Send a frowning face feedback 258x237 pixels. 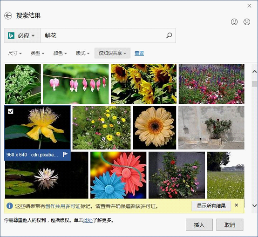pos(247,22)
